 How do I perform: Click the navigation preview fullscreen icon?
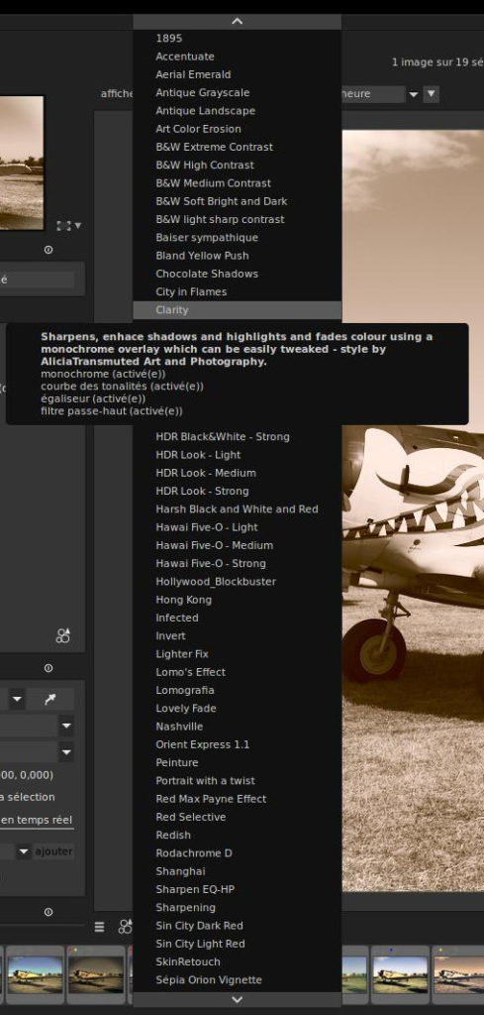(63, 226)
